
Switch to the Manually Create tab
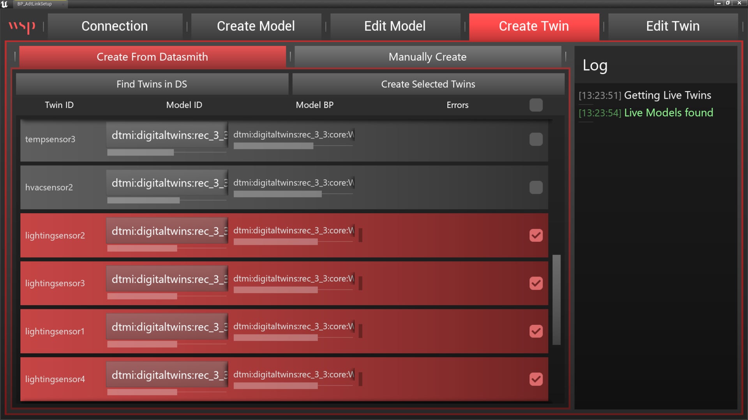point(427,57)
